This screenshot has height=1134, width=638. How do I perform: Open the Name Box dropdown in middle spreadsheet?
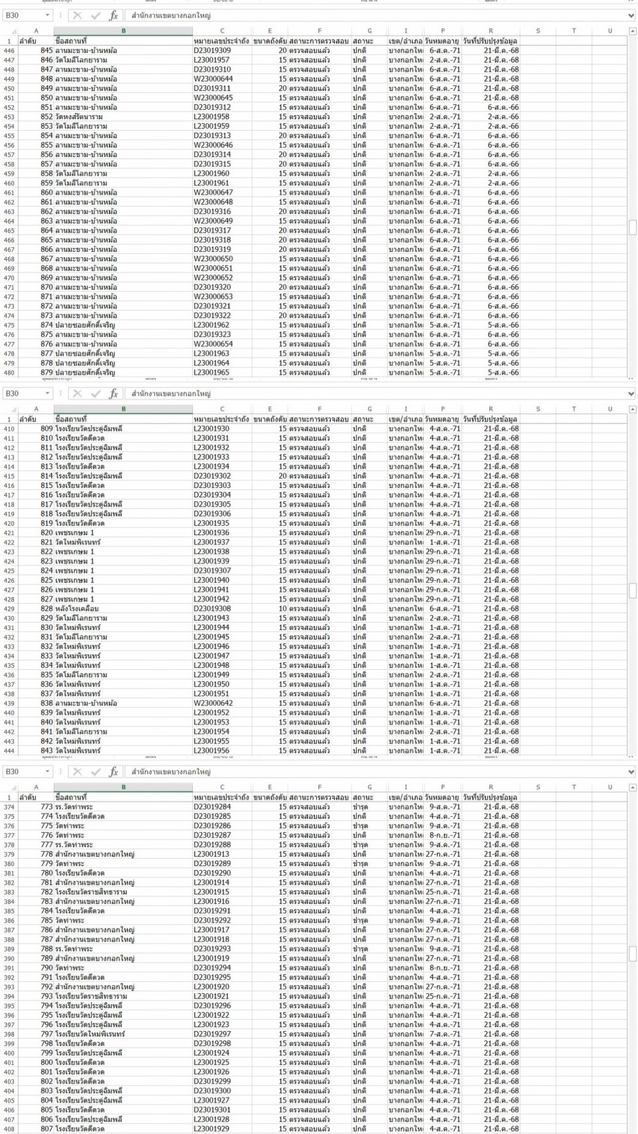tap(47, 394)
